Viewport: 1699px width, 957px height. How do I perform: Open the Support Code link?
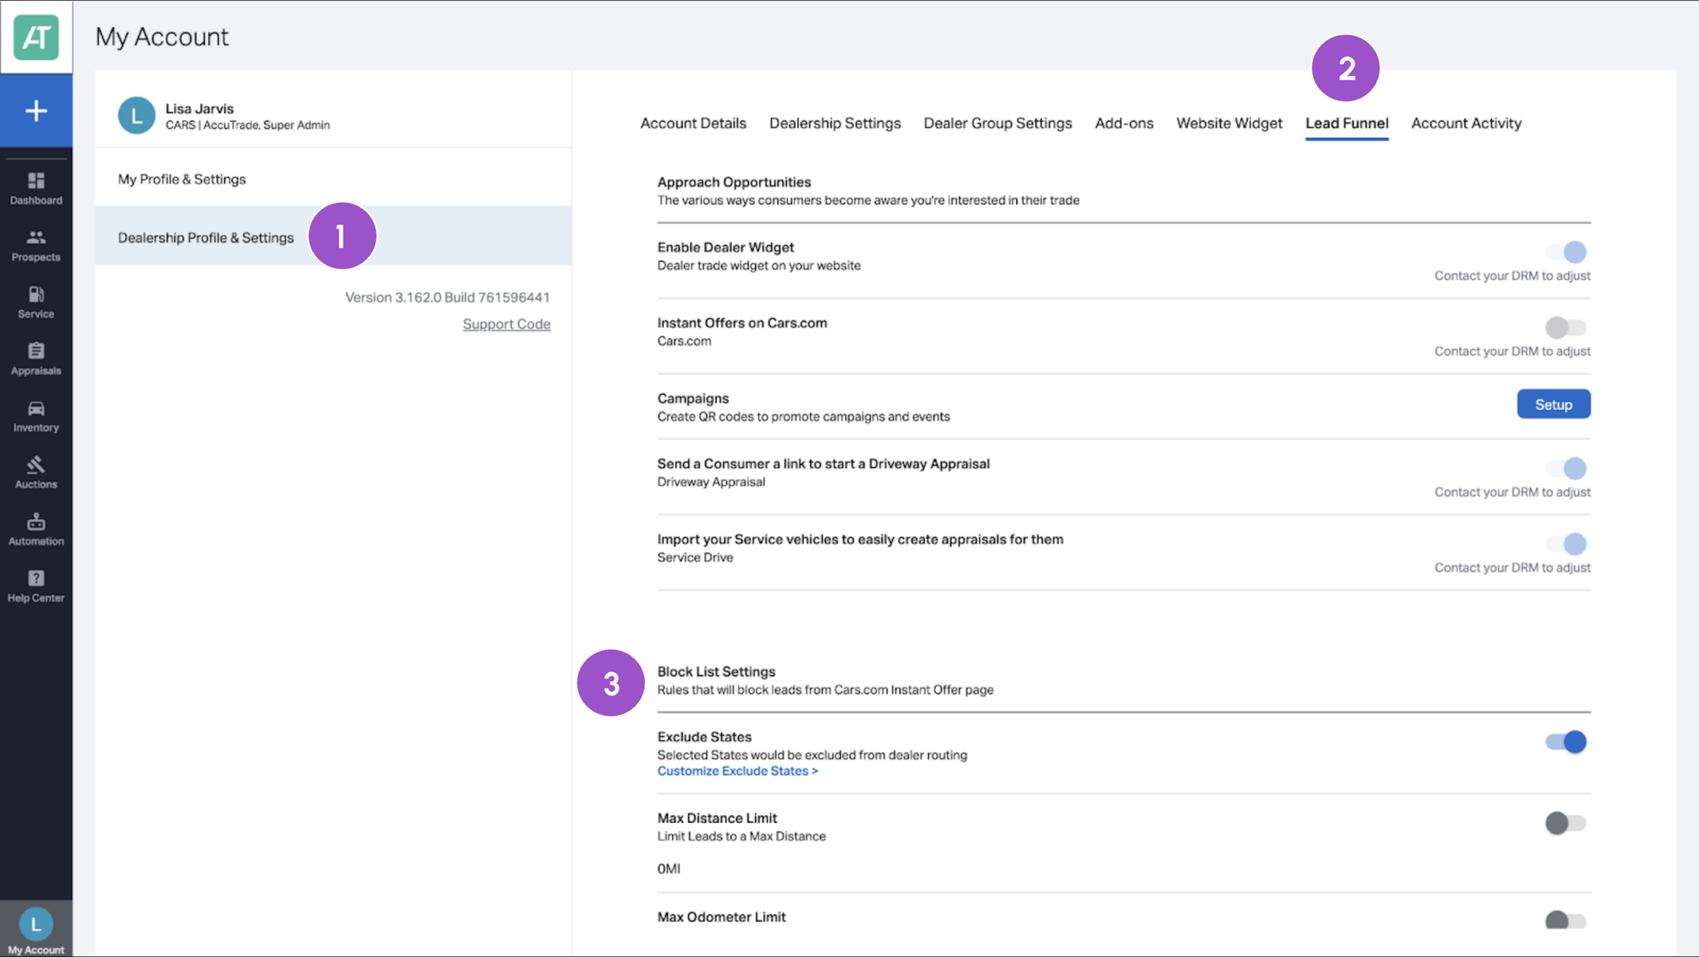tap(506, 324)
